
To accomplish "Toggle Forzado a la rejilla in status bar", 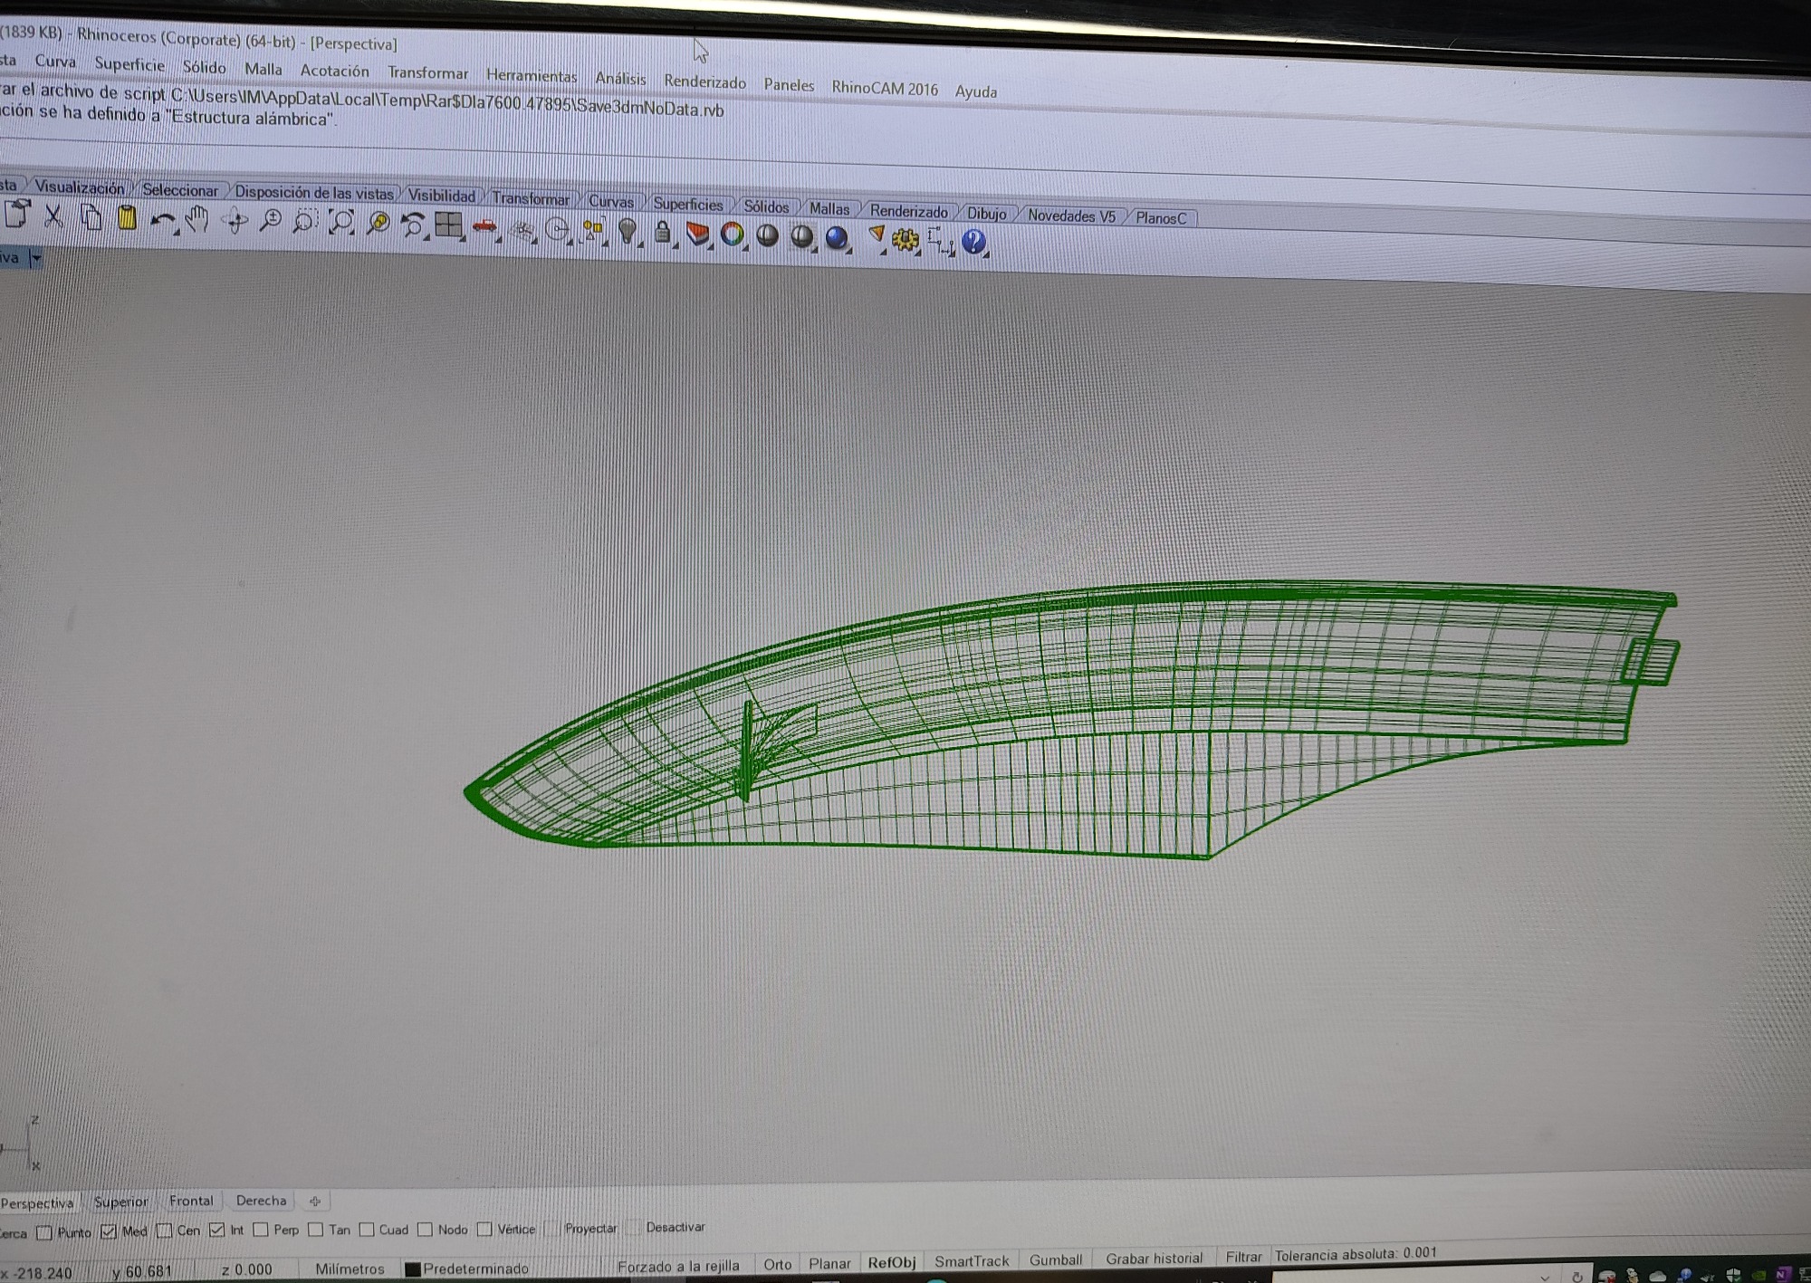I will (x=678, y=1266).
